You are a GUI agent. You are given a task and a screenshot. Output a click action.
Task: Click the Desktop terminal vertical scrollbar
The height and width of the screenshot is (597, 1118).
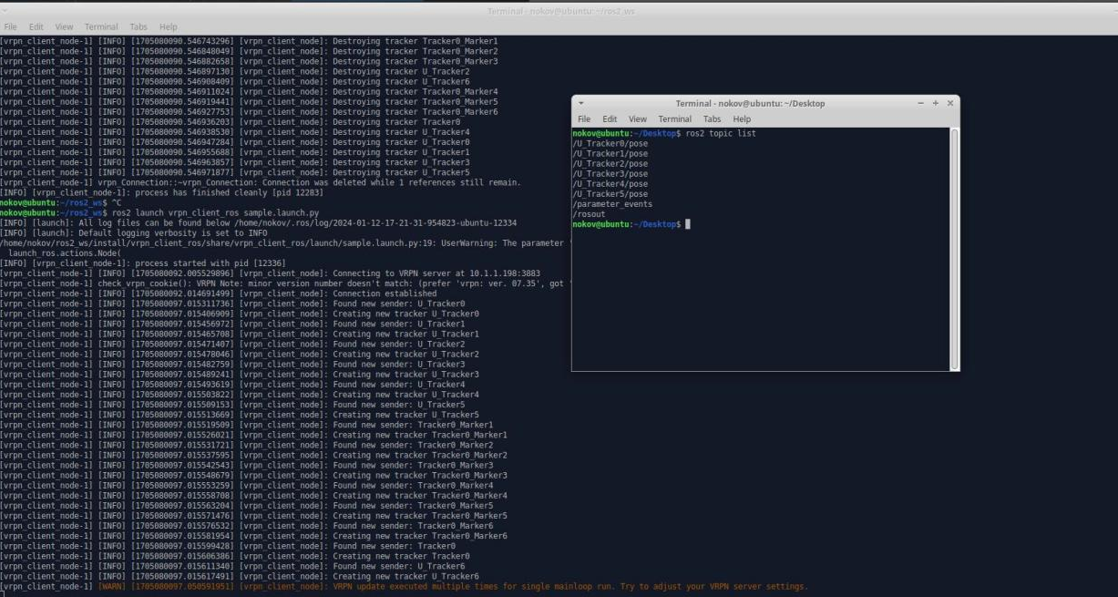(954, 249)
